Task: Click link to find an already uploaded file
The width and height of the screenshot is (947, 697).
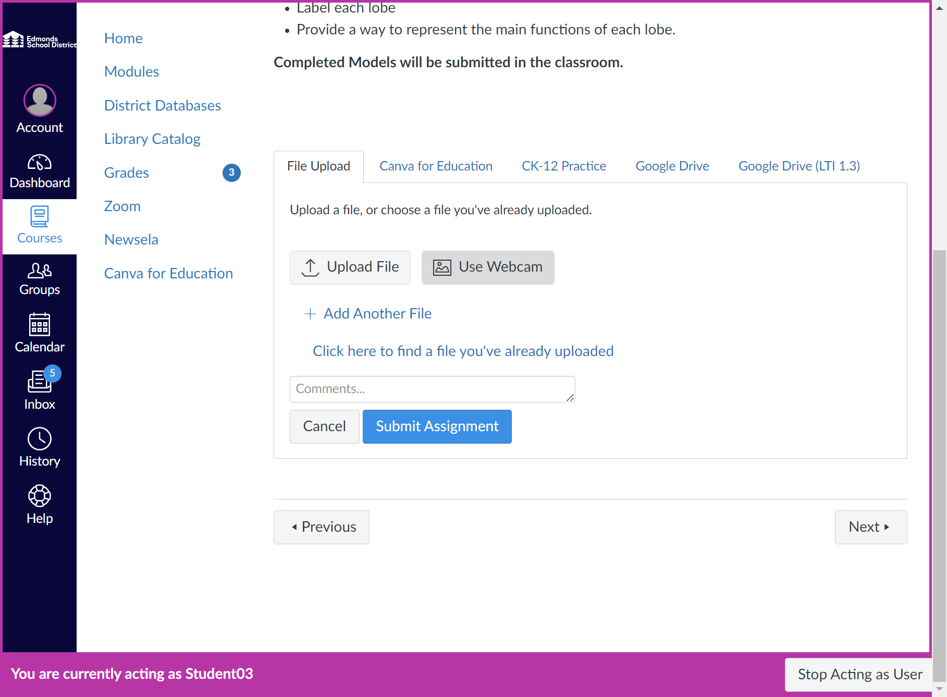Action: (x=463, y=351)
